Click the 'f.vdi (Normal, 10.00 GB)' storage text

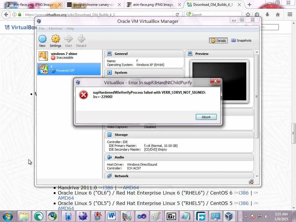pyautogui.click(x=161, y=146)
